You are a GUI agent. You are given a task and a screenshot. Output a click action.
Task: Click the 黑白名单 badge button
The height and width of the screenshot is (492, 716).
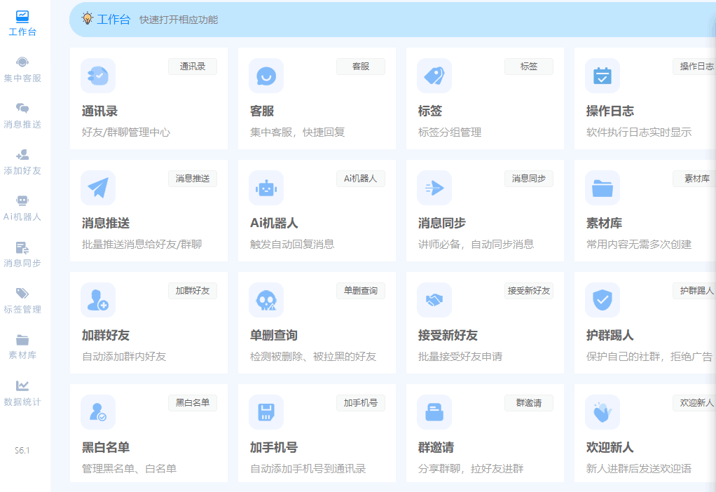click(193, 403)
